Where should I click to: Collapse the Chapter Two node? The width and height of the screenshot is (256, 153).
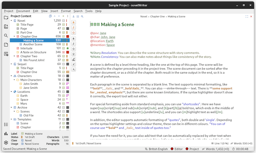14,56
